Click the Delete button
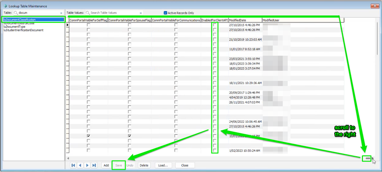The image size is (382, 172). 144,165
